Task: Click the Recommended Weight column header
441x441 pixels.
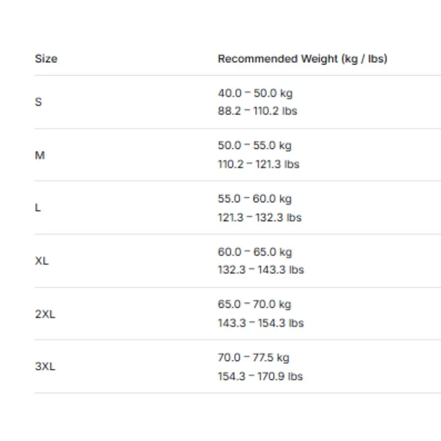Action: point(303,59)
